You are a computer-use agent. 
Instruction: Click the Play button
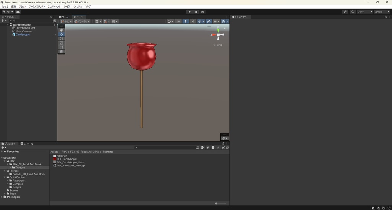(189, 12)
